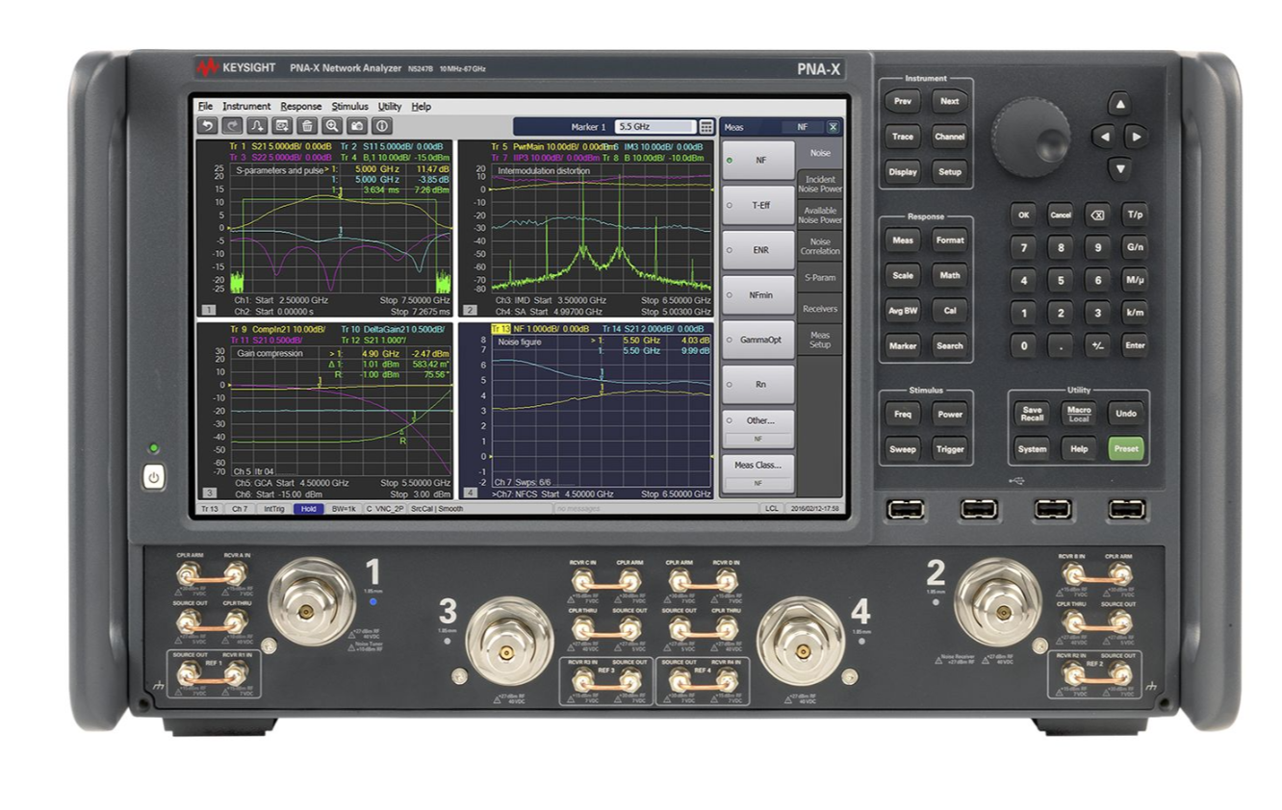This screenshot has width=1282, height=810.
Task: Click the info icon in the toolbar
Action: click(382, 126)
